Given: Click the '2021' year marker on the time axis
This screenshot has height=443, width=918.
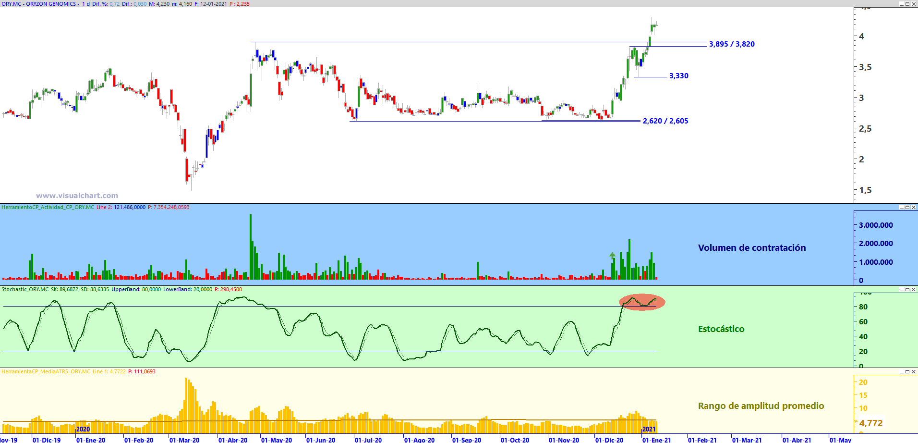Looking at the screenshot, I should [x=649, y=430].
